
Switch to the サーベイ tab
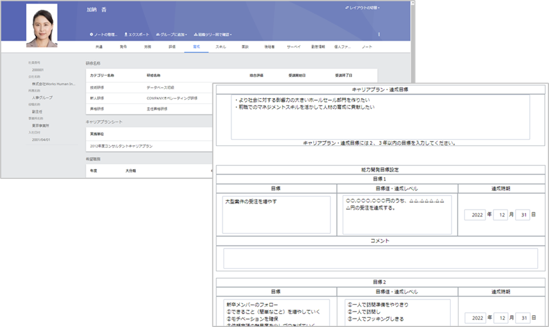[294, 47]
